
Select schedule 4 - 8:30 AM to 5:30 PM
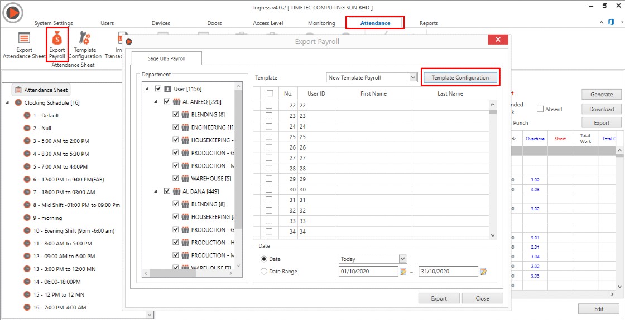[x=61, y=154]
